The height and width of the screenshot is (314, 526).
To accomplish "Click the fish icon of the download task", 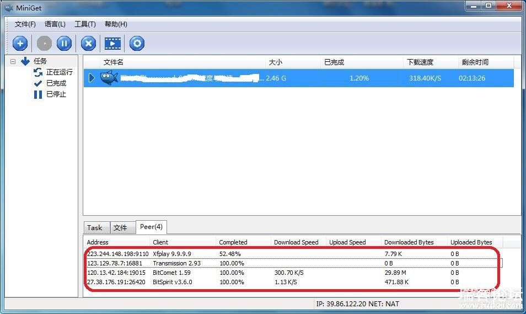I will coord(109,78).
